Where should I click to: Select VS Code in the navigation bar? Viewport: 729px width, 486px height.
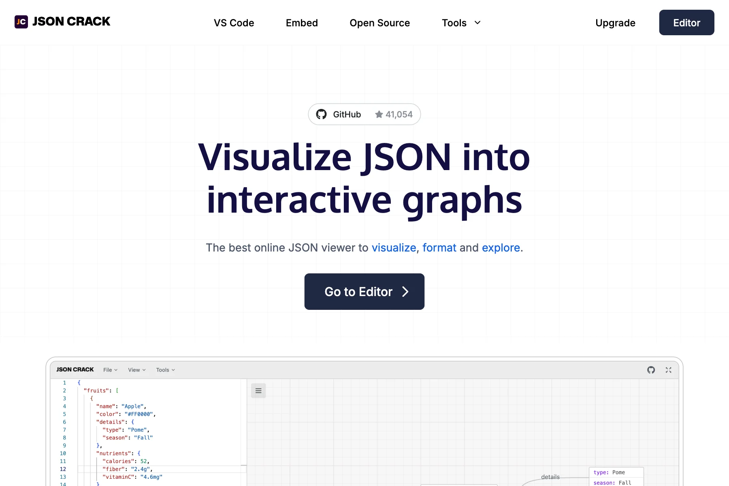[234, 23]
